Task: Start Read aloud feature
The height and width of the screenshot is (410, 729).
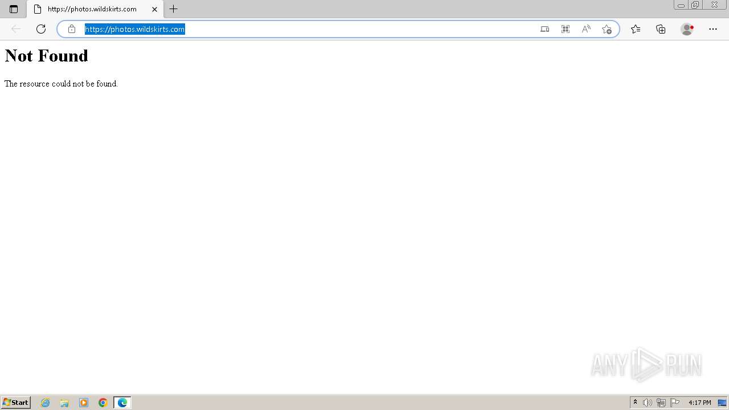Action: point(586,29)
